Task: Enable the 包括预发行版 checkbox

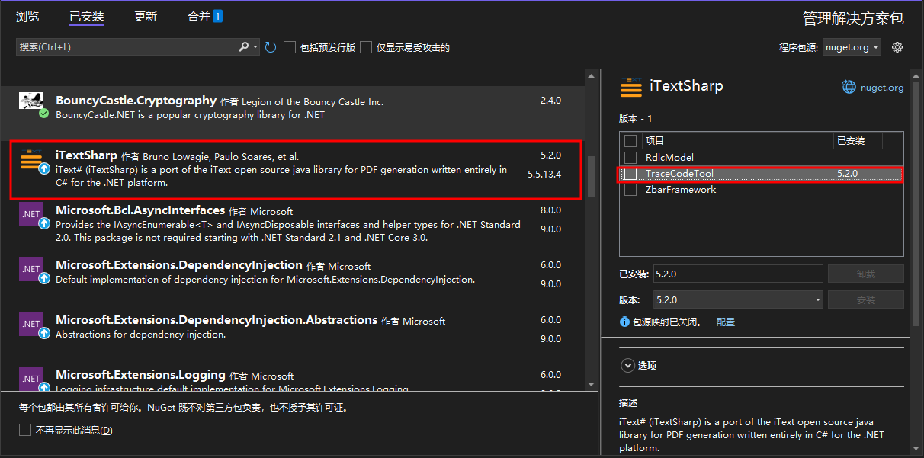Action: tap(290, 46)
